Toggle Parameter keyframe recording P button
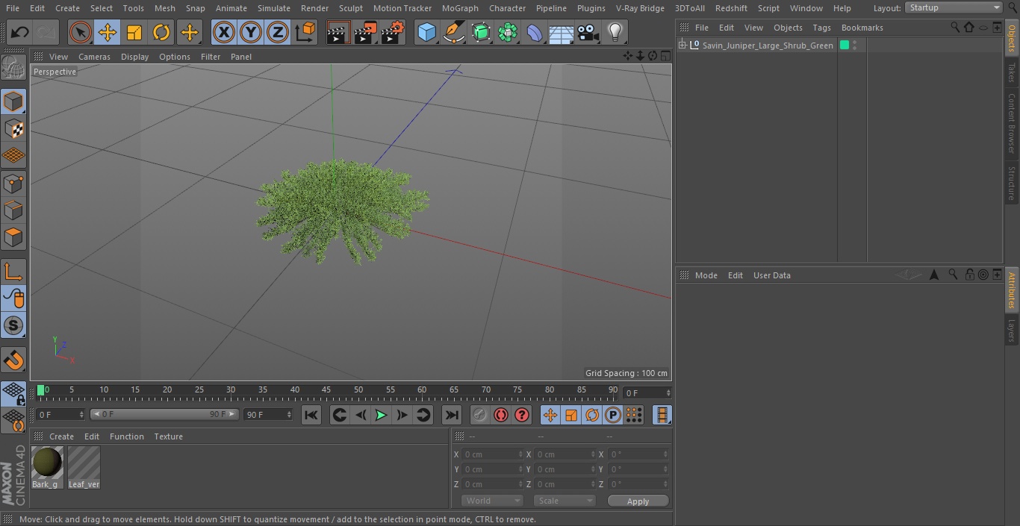Screen dimensions: 1020x526 pyautogui.click(x=613, y=415)
